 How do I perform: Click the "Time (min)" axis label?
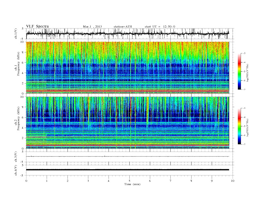click(132, 184)
